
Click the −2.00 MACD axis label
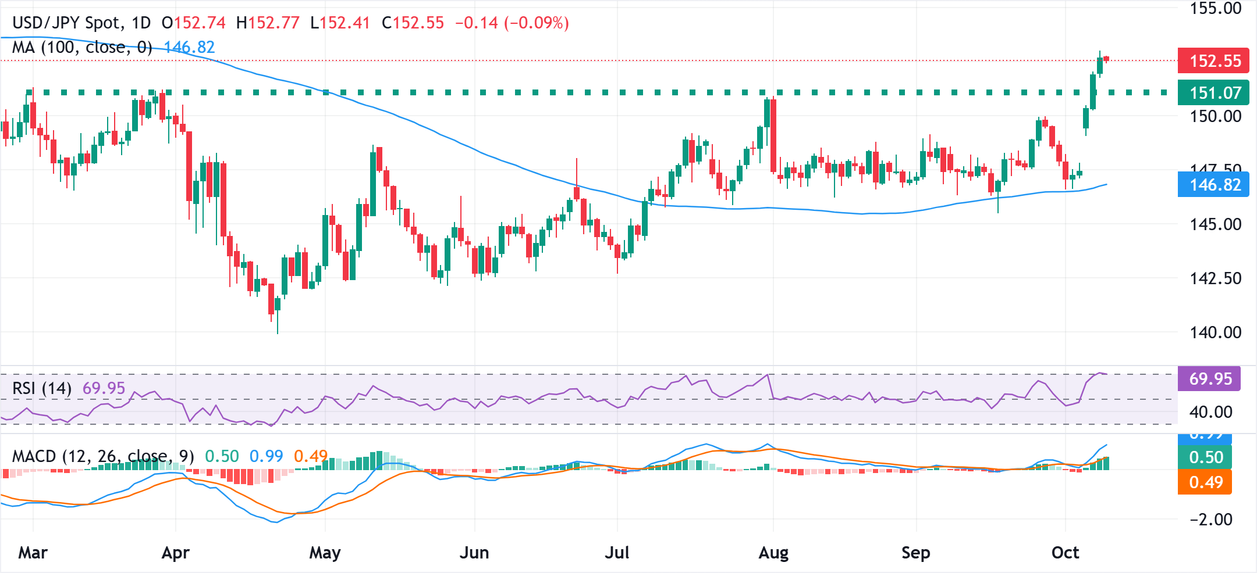[1210, 519]
